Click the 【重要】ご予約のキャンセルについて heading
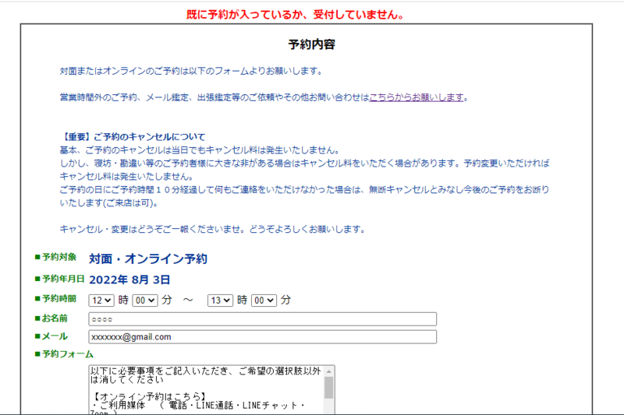This screenshot has height=415, width=624. tap(133, 137)
